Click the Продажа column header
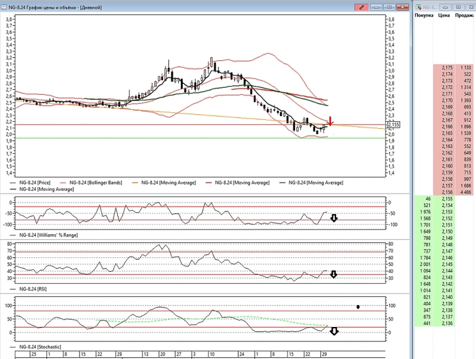 tap(465, 14)
